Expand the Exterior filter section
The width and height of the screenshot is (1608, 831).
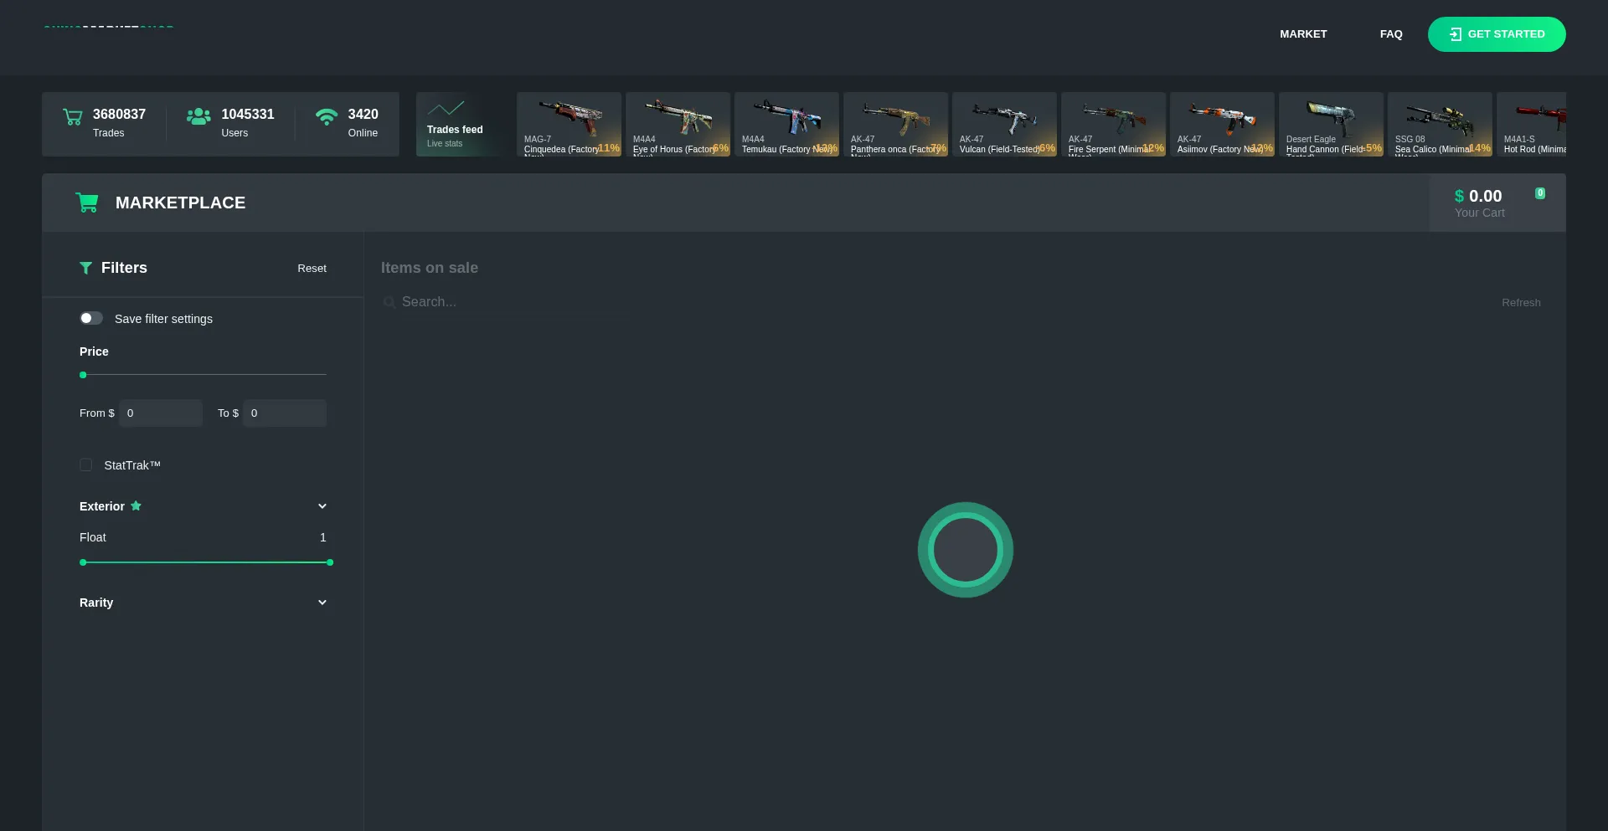[322, 506]
